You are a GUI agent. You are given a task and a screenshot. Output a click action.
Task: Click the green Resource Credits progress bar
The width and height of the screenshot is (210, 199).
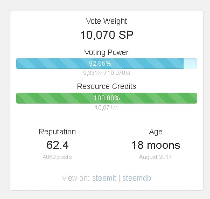coord(107,98)
